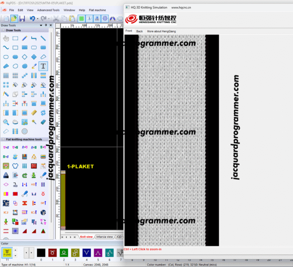Click the Save file toolbar icon
The image size is (293, 267).
click(x=21, y=19)
